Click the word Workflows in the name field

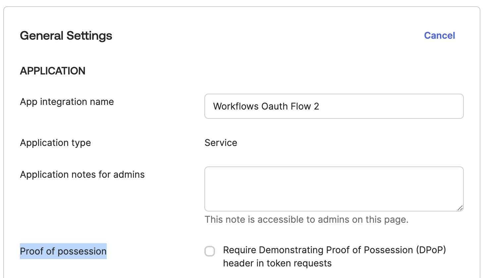coord(236,106)
